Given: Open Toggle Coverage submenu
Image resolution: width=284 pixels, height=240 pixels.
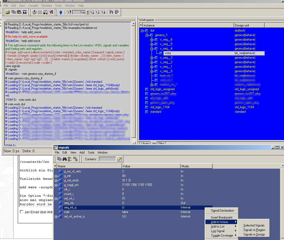Looking at the screenshot, I should (222, 235).
